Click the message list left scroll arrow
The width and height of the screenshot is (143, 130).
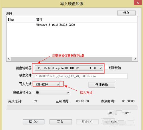pos(9,59)
